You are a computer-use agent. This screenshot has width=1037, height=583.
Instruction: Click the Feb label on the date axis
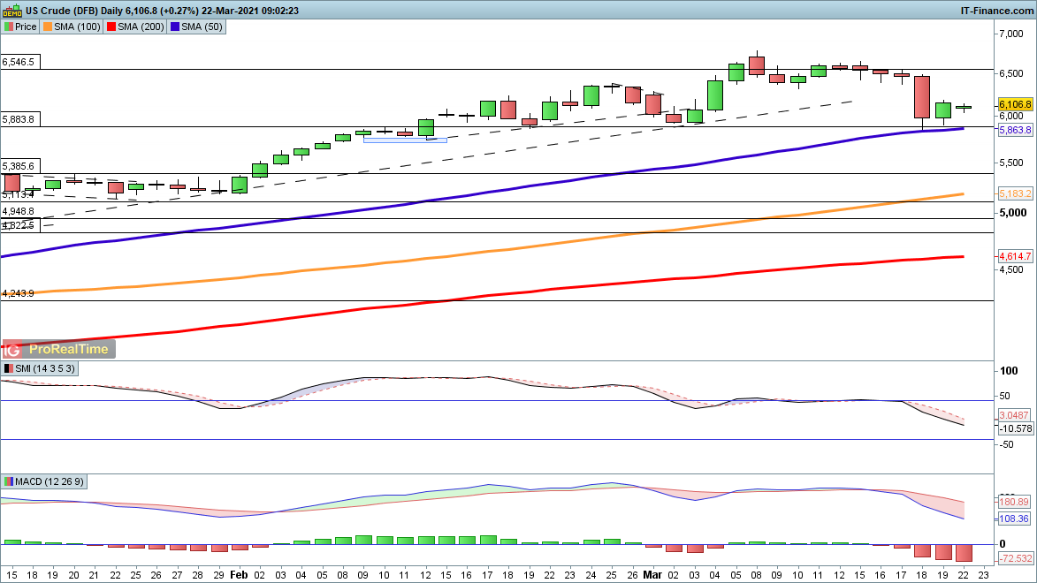click(239, 573)
